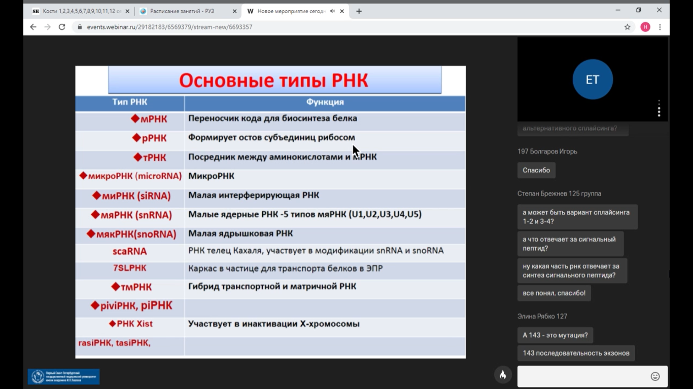Screen dimensions: 693x389
Task: Open the profile avatar H
Action: (645, 27)
